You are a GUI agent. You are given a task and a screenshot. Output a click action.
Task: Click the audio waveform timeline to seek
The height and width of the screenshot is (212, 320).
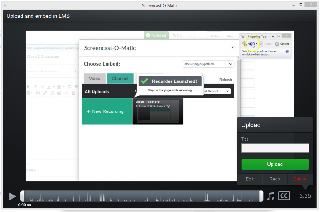141,196
